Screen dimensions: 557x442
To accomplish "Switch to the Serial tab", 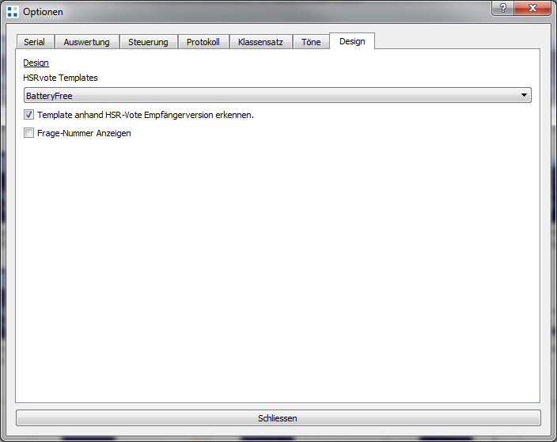I will click(34, 42).
